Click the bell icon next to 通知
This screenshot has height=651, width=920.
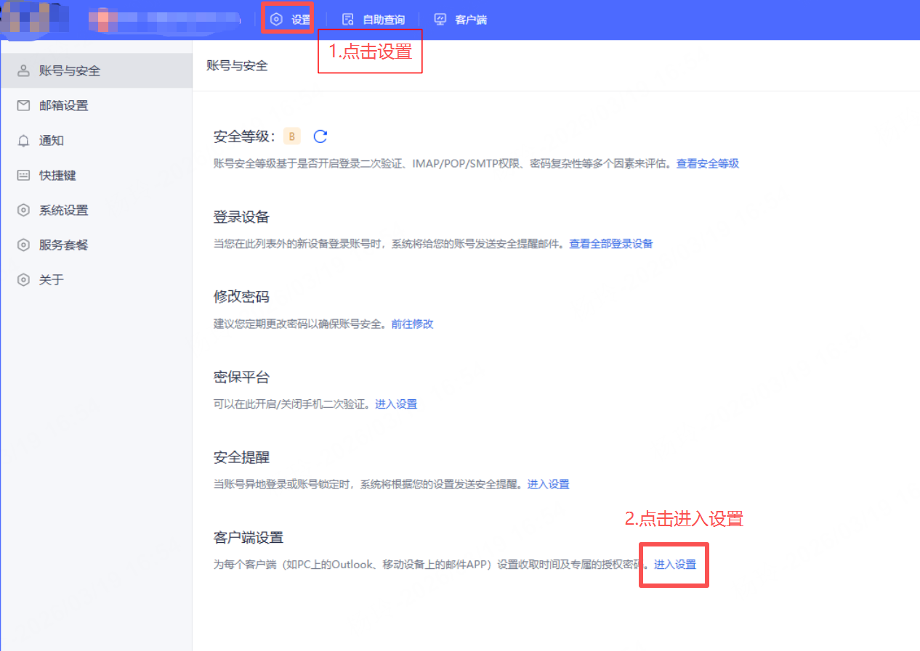24,140
